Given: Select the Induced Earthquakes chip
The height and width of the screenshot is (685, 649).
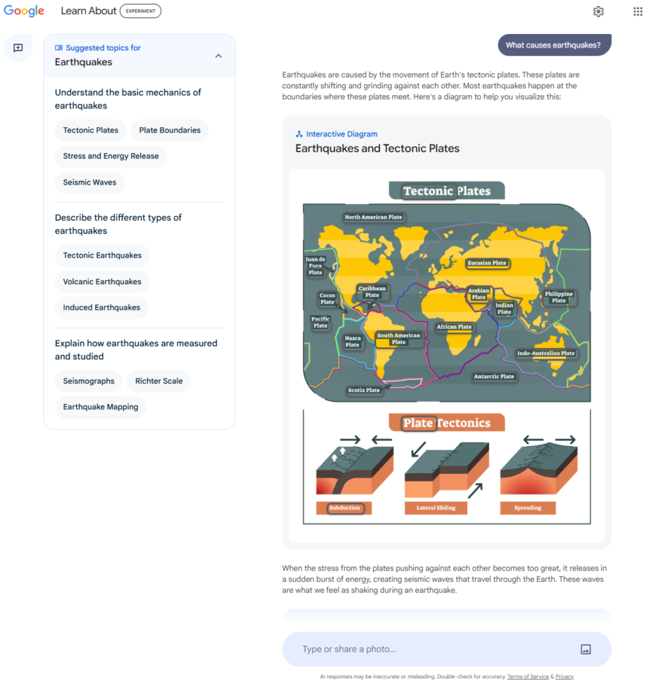Looking at the screenshot, I should point(101,308).
